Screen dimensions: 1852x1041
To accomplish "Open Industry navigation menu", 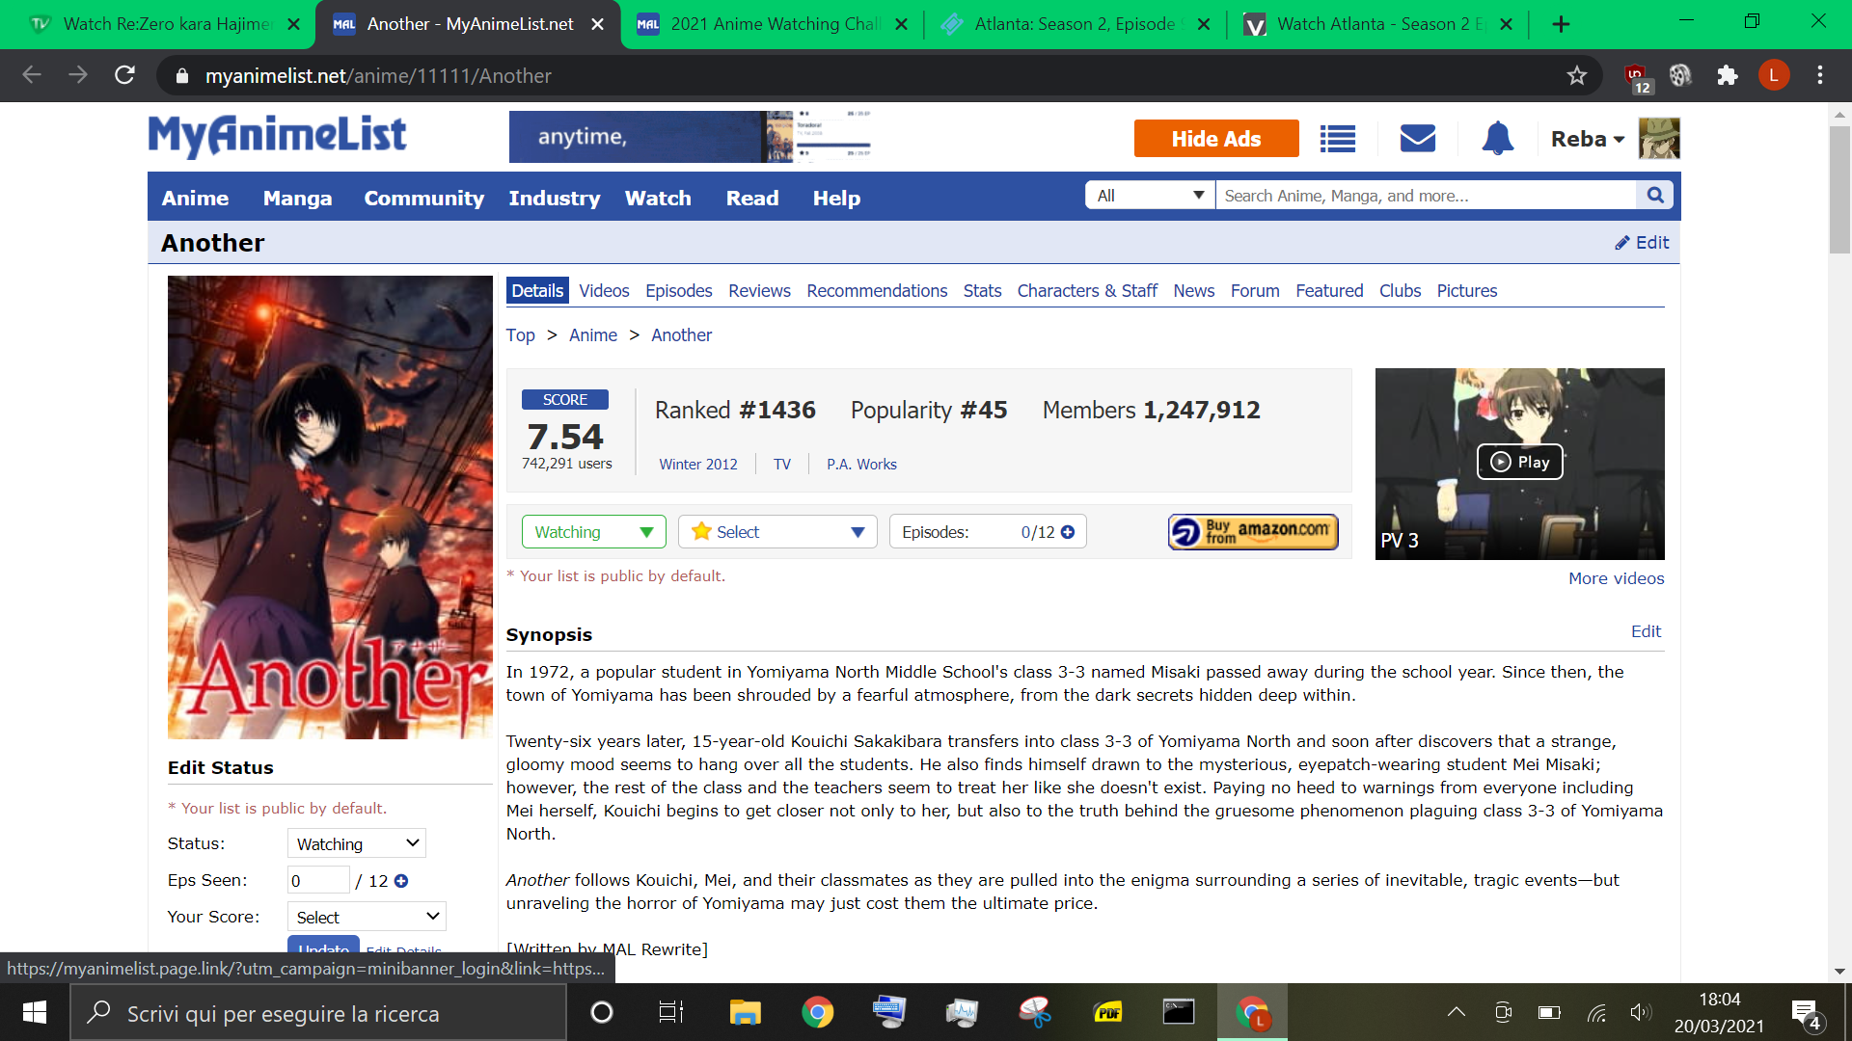I will pos(555,198).
